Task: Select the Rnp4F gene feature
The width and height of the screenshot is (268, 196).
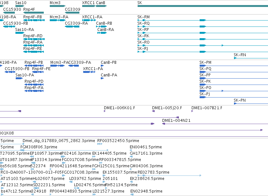Action: 33,13
